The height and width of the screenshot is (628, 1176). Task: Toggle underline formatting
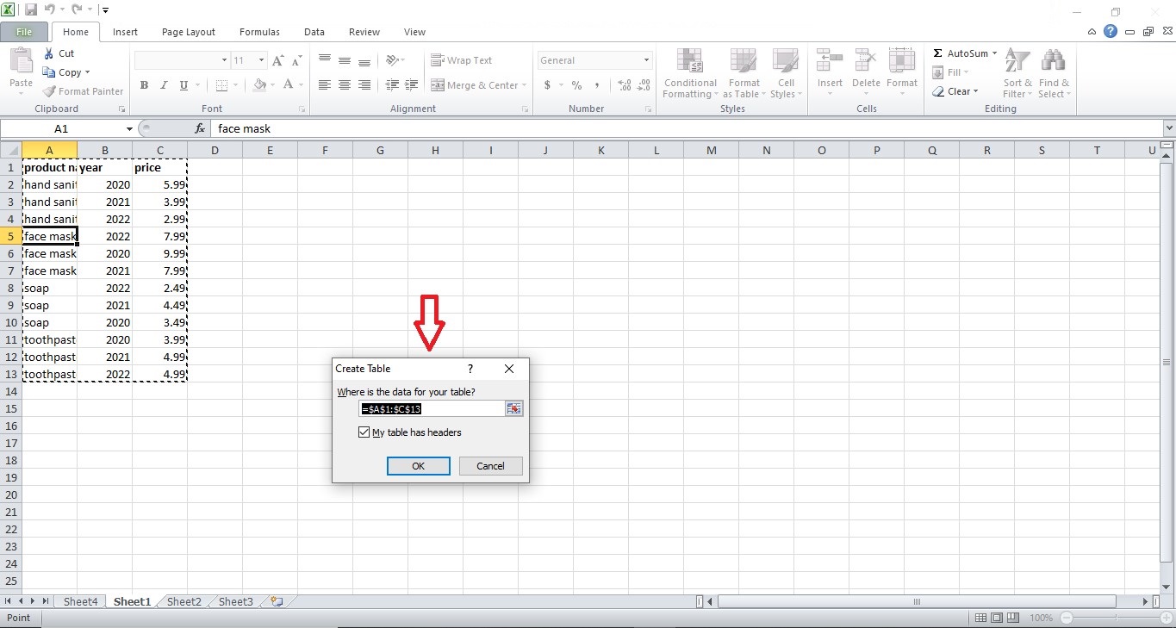click(182, 85)
